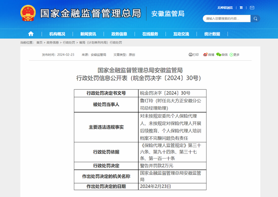Image resolution: width=278 pixels, height=197 pixels.
Task: Click the 行政处罚依据 header cell
Action: (x=106, y=152)
